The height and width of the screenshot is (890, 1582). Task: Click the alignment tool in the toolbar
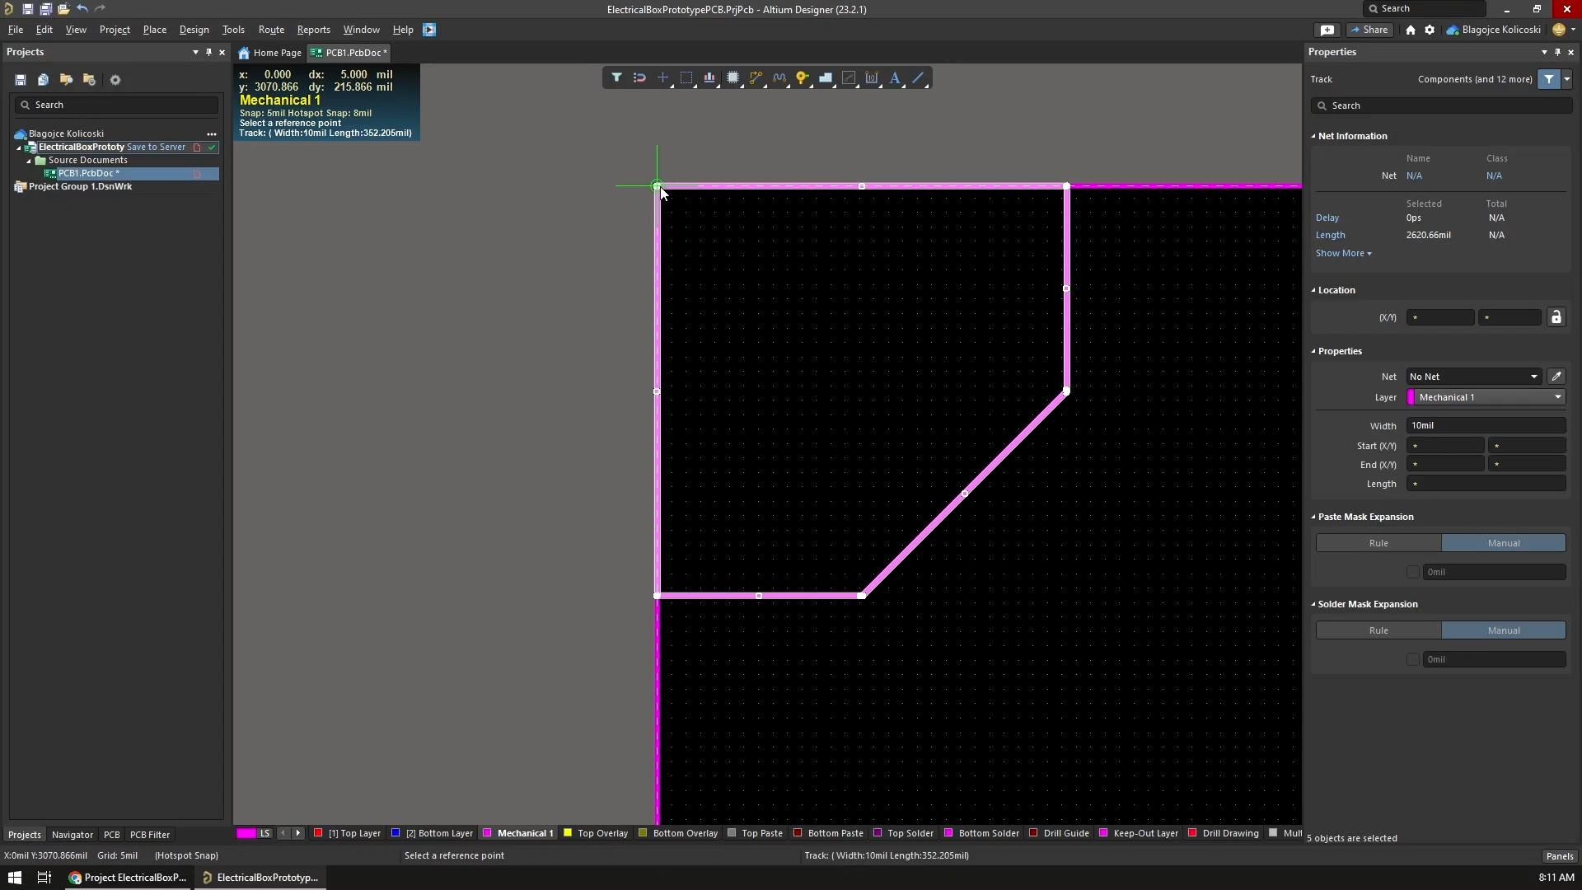(x=710, y=77)
